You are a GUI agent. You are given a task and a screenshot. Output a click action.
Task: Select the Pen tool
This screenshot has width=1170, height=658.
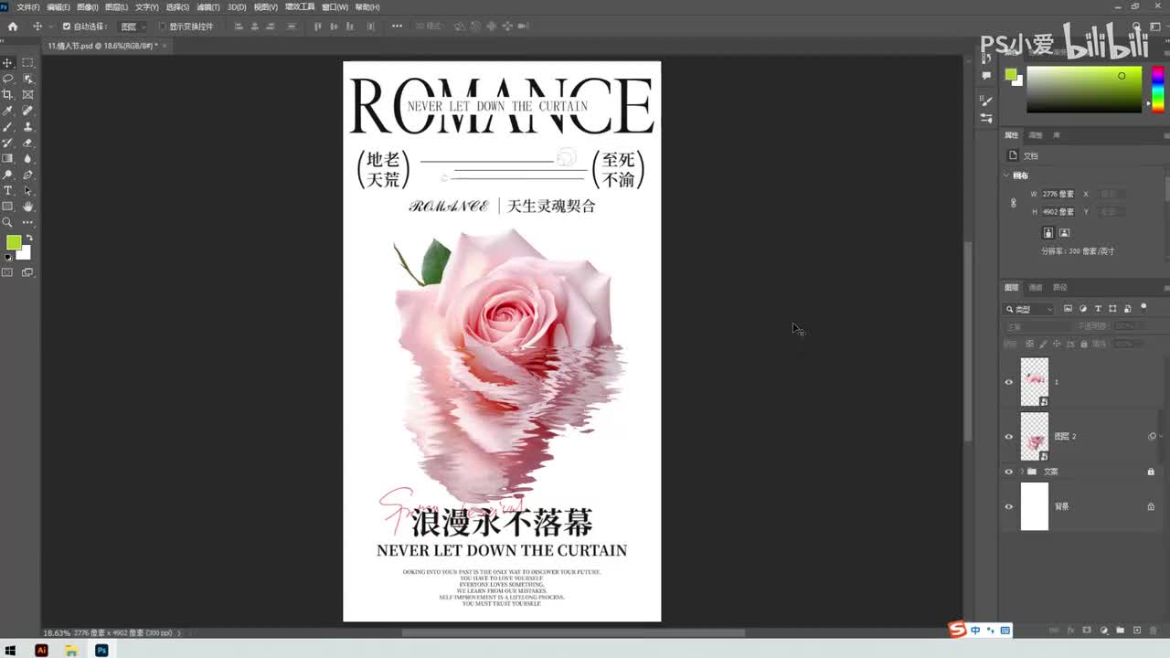tap(27, 175)
